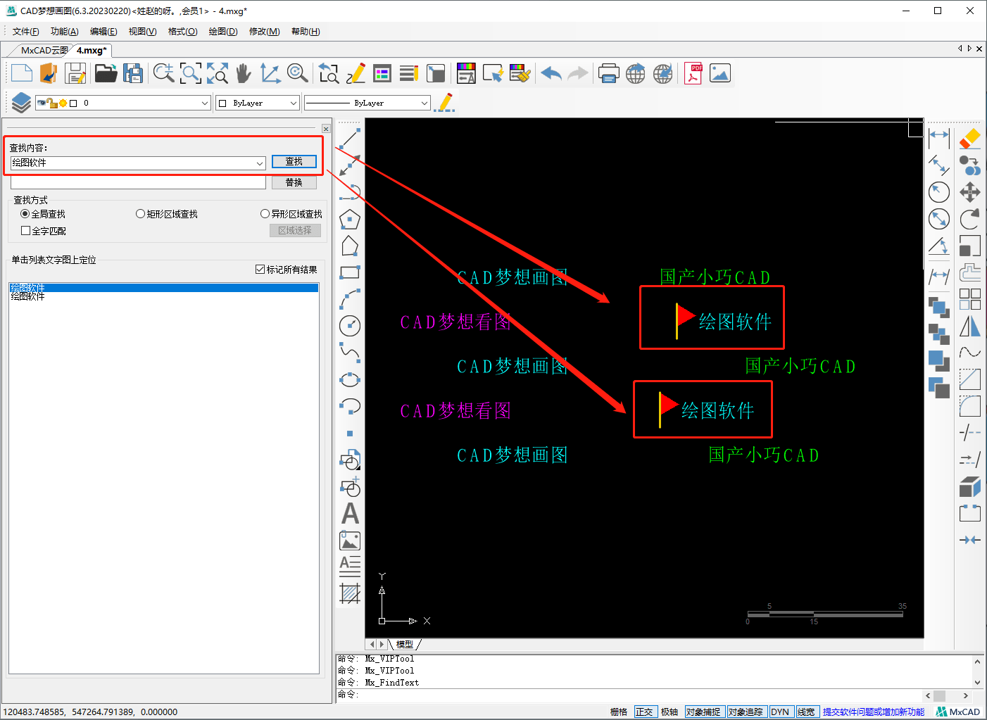Click the Save file icon

pos(75,73)
